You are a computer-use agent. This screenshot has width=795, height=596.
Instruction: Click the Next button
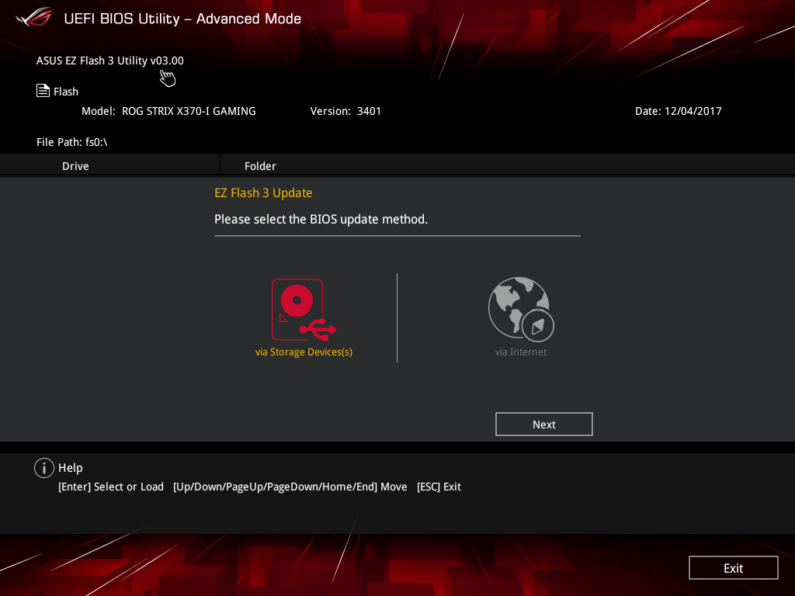tap(544, 424)
